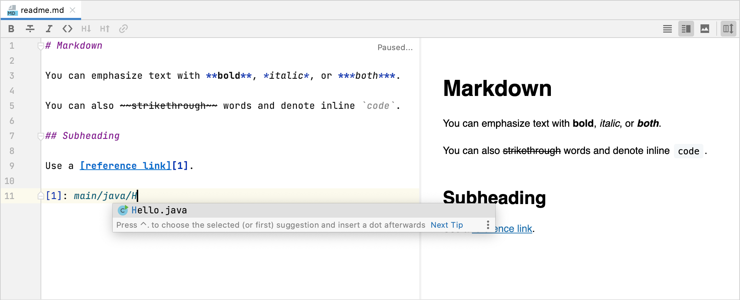Toggle bold formatting in the toolbar
The width and height of the screenshot is (740, 300).
tap(11, 29)
